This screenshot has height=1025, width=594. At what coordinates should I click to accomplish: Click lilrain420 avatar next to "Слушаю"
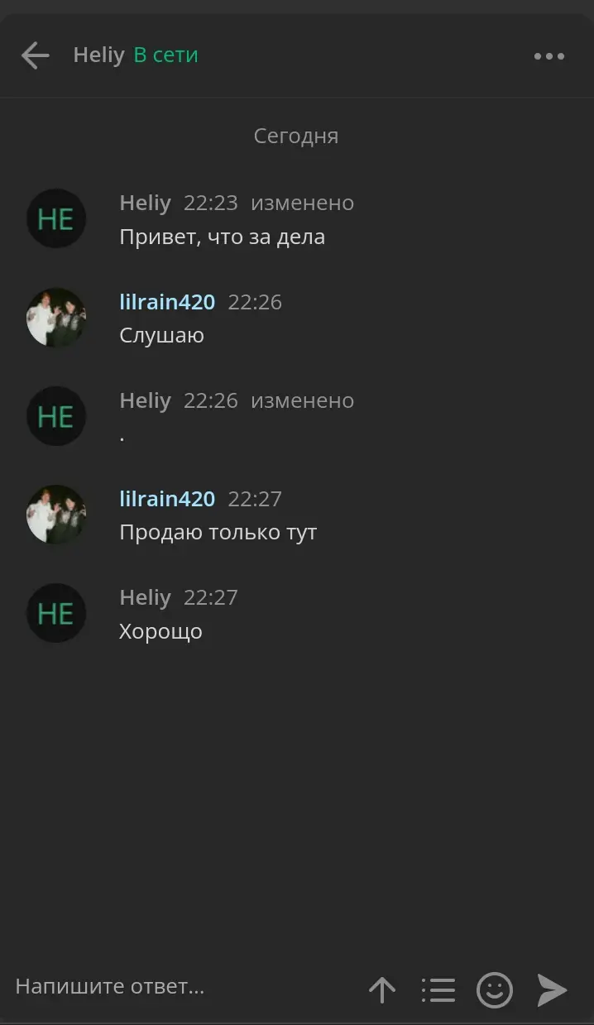tap(56, 317)
